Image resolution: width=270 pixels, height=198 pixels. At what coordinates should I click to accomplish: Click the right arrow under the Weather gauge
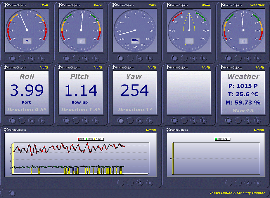click(258, 58)
